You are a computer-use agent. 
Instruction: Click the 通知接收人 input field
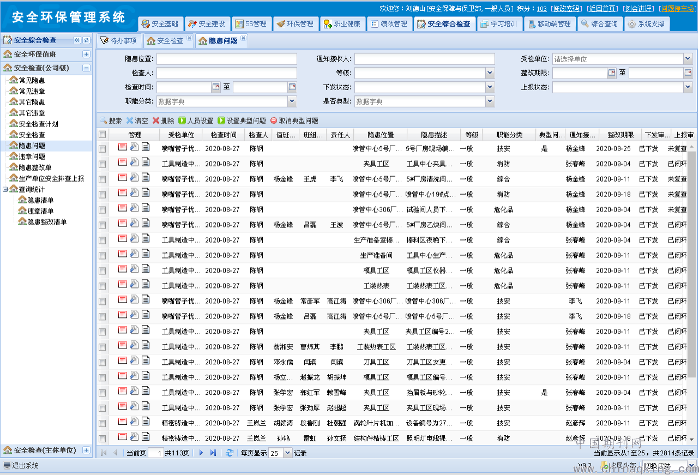[x=425, y=59]
